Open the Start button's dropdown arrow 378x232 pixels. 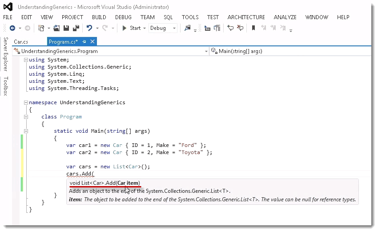(x=145, y=28)
